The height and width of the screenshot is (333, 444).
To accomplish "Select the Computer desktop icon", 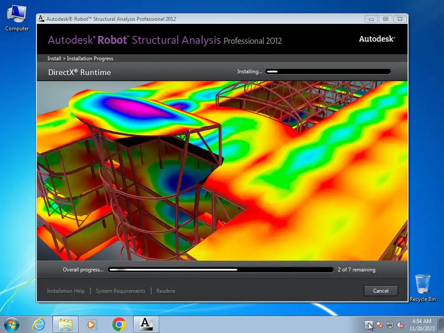I will 17,18.
